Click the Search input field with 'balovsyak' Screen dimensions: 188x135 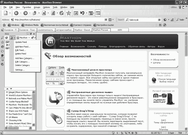point(142,19)
